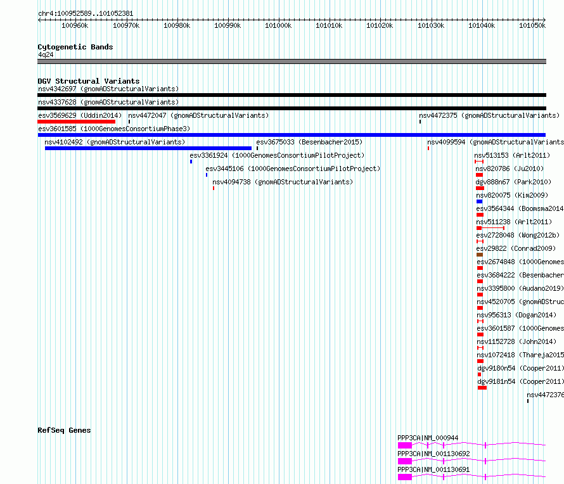564x484 pixels.
Task: Select the dgv888n67 (Park2010) label
Action: [x=513, y=182]
